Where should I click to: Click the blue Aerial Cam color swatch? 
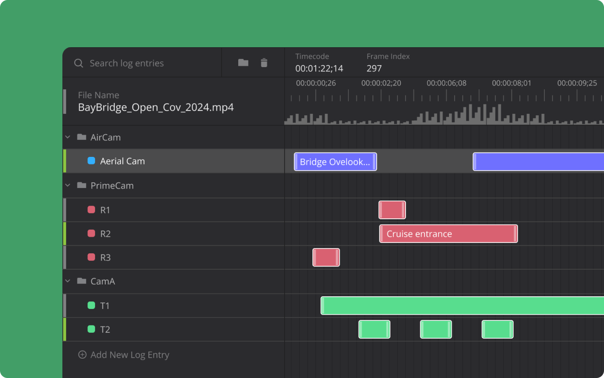(x=92, y=161)
